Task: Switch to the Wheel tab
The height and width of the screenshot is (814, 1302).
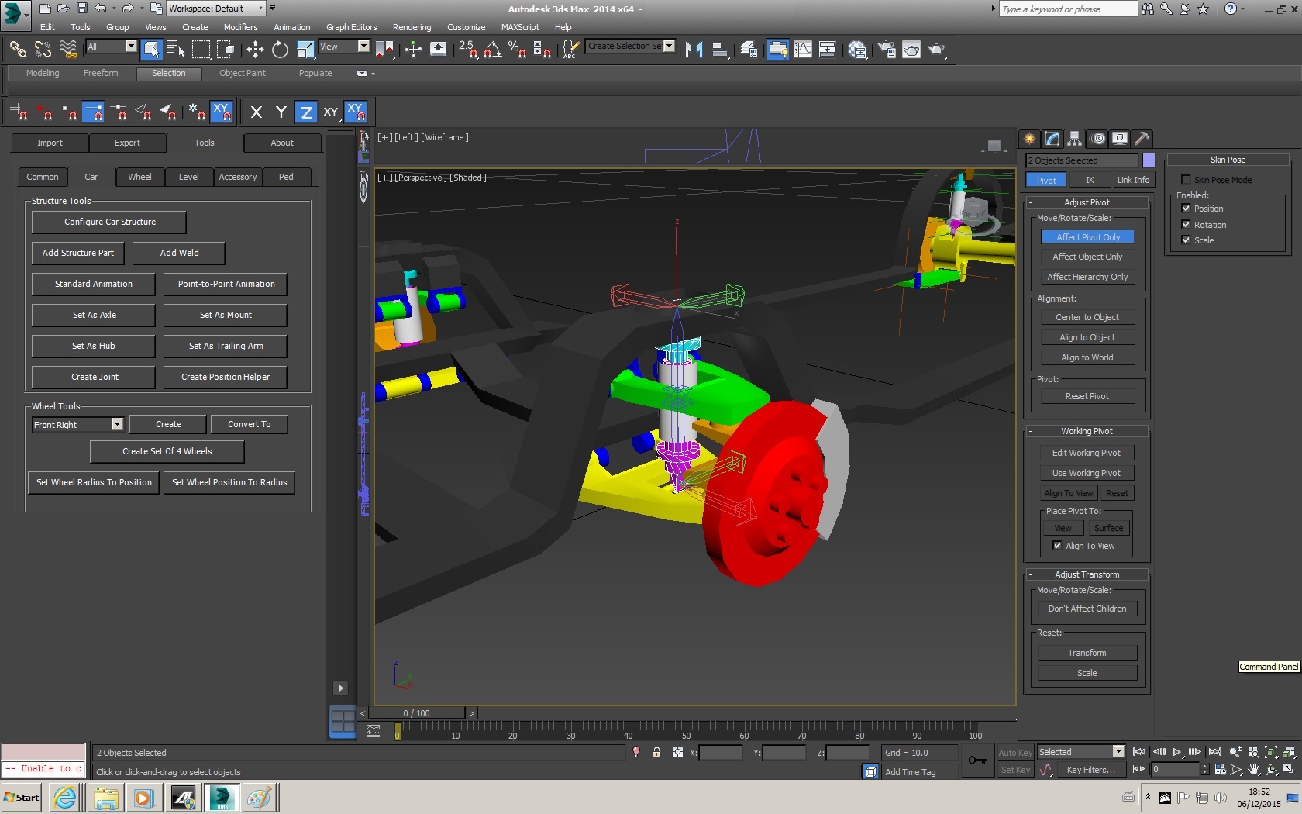Action: [139, 177]
